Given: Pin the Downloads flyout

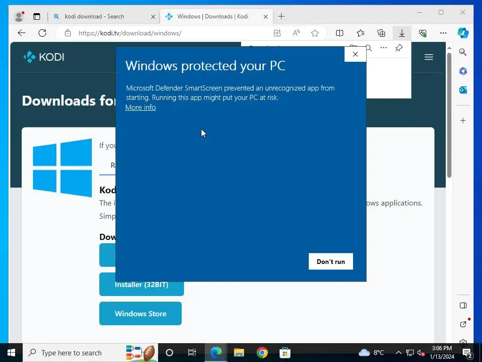Looking at the screenshot, I should [x=399, y=48].
